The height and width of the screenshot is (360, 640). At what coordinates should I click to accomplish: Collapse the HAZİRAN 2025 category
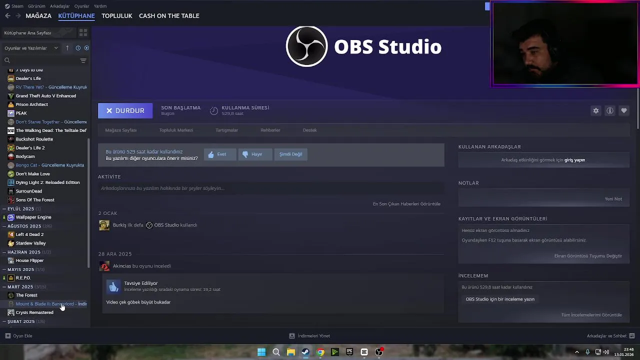[x=4, y=252]
